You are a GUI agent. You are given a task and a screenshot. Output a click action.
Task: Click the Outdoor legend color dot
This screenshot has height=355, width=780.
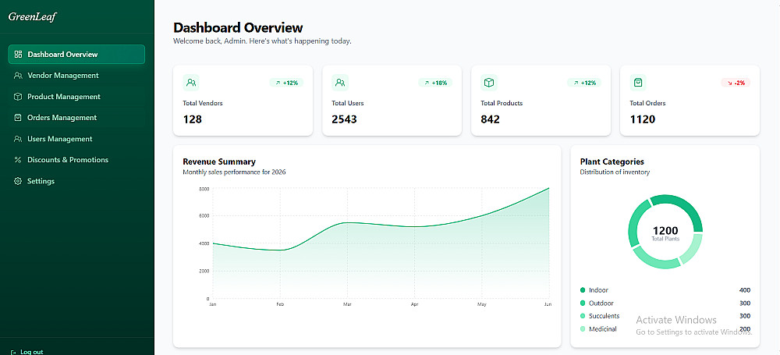[x=583, y=304]
